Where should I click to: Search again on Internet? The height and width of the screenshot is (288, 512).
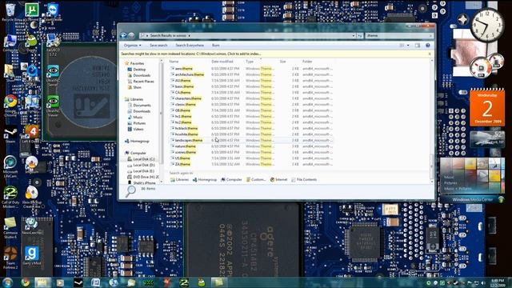[x=278, y=179]
